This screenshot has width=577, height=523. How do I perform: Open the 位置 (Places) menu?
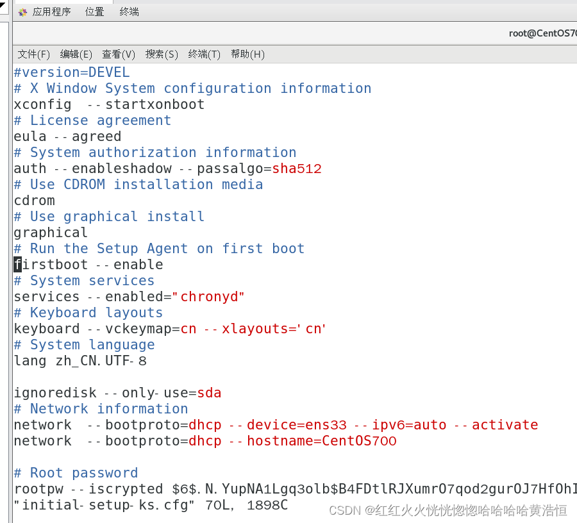point(95,12)
